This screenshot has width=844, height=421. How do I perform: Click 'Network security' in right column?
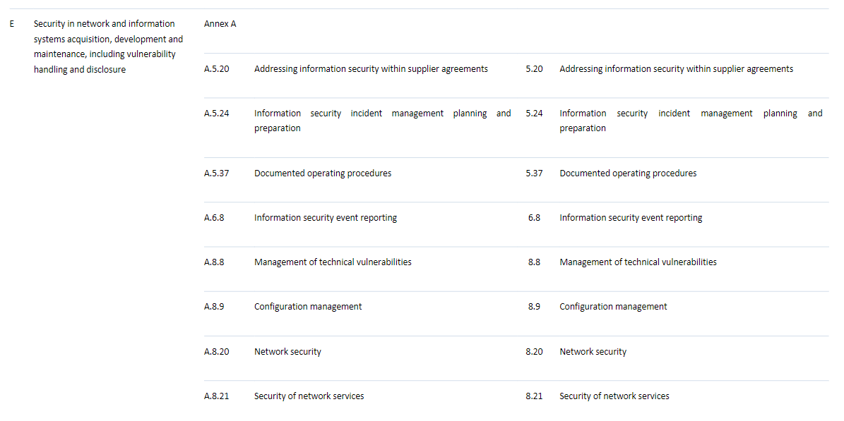click(593, 351)
